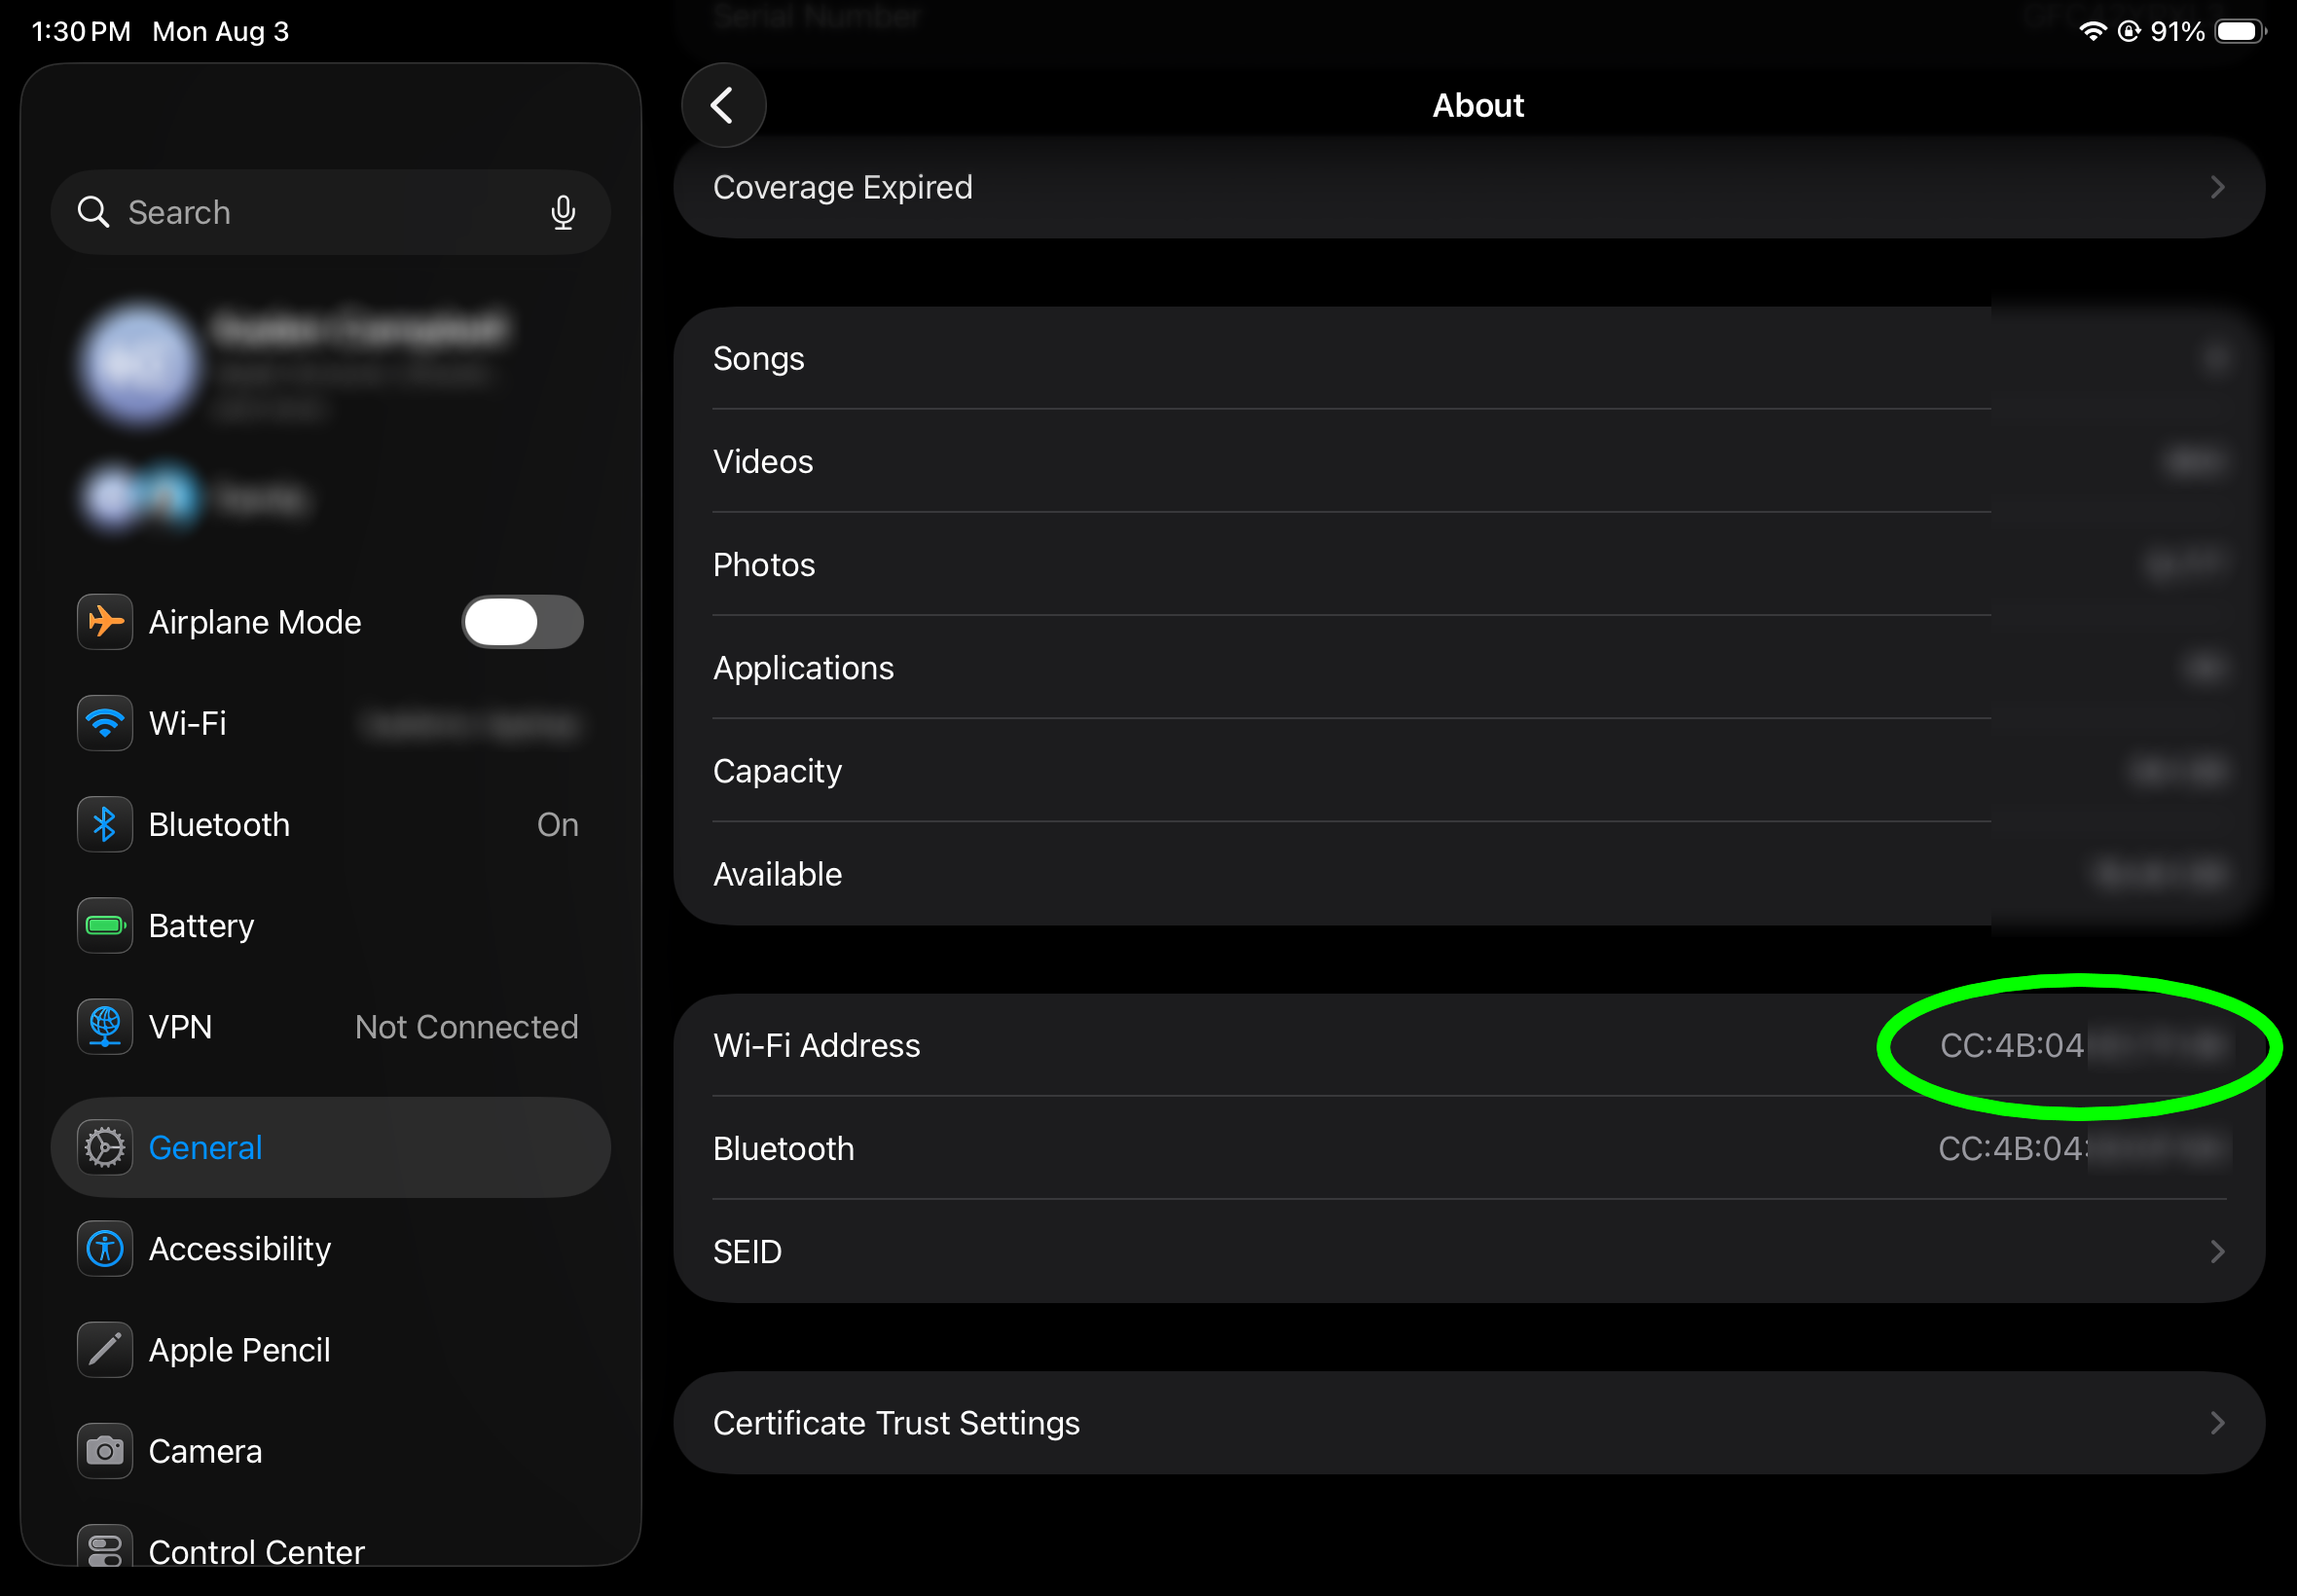This screenshot has width=2297, height=1596.
Task: Toggle Airplane Mode switch
Action: tap(522, 622)
